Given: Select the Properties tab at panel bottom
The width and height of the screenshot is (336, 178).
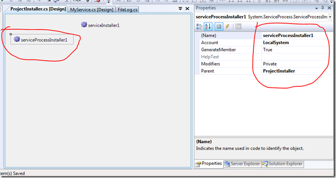Looking at the screenshot, I should 209,164.
